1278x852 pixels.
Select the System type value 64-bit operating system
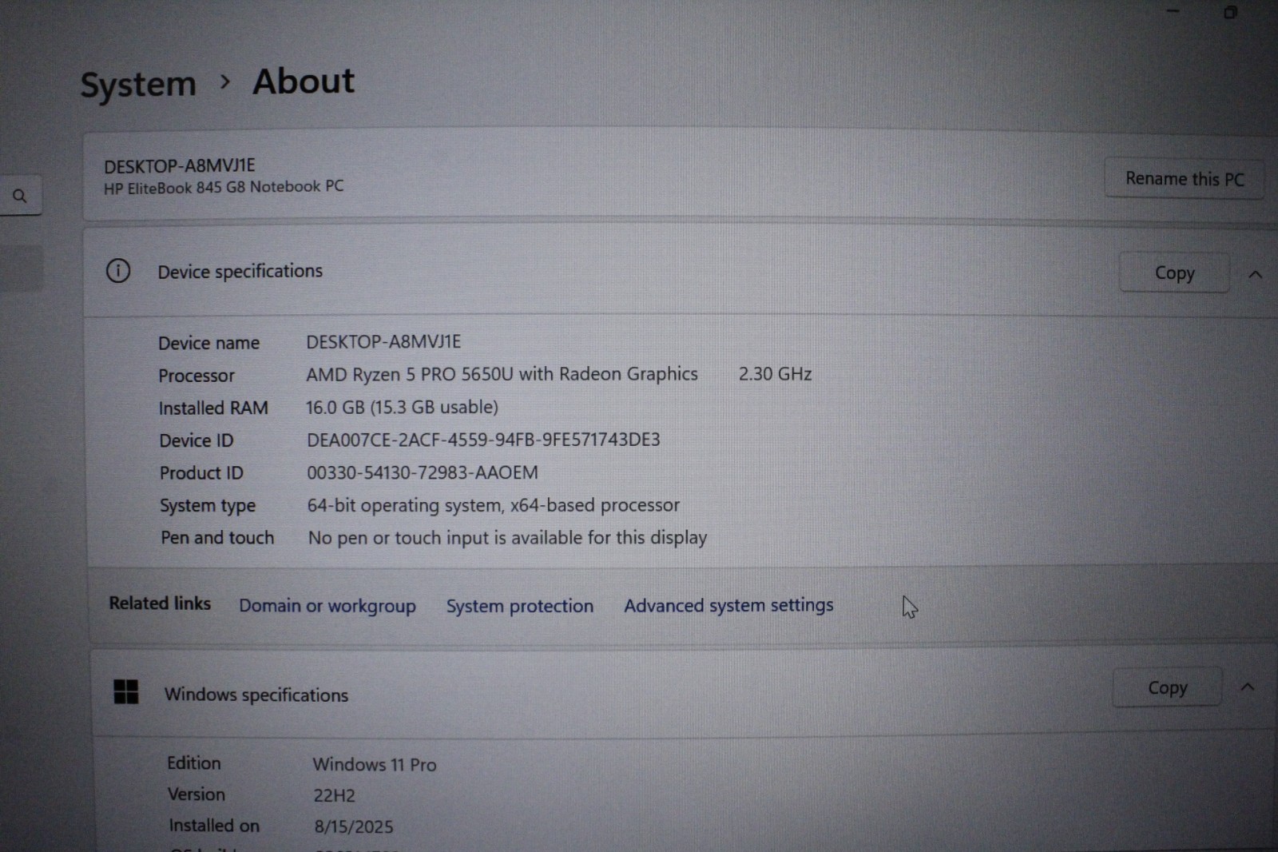[x=494, y=505]
